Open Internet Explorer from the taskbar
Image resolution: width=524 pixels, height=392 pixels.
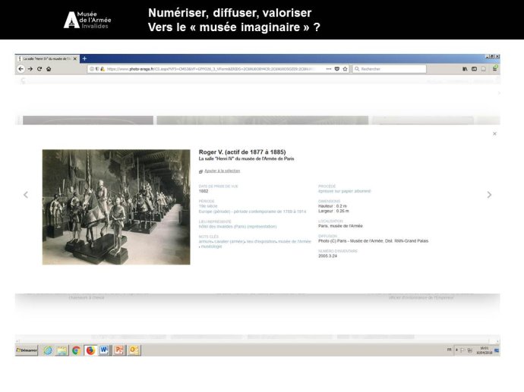coord(48,350)
